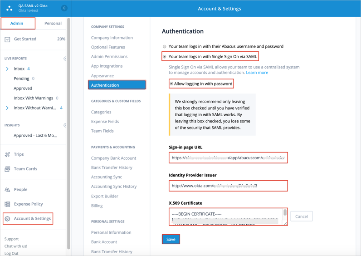Screen dimensions: 361x256
Task: Click the Team Cards card icon
Action: coord(7,169)
